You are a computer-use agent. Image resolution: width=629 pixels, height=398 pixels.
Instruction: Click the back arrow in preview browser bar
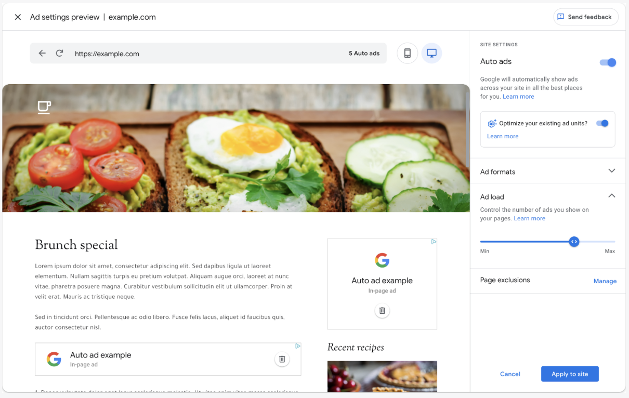tap(42, 54)
